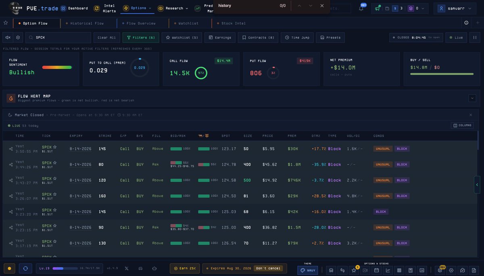Open the Discord icon in footer
The image size is (484, 276).
coord(140,268)
